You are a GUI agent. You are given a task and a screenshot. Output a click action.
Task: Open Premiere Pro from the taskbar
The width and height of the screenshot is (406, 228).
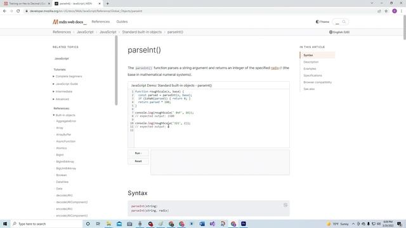tap(244, 224)
